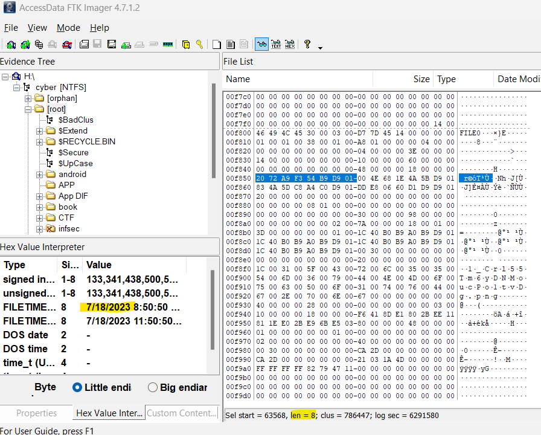
Task: Click the cyber [NTFS] partition icon
Action: point(27,88)
